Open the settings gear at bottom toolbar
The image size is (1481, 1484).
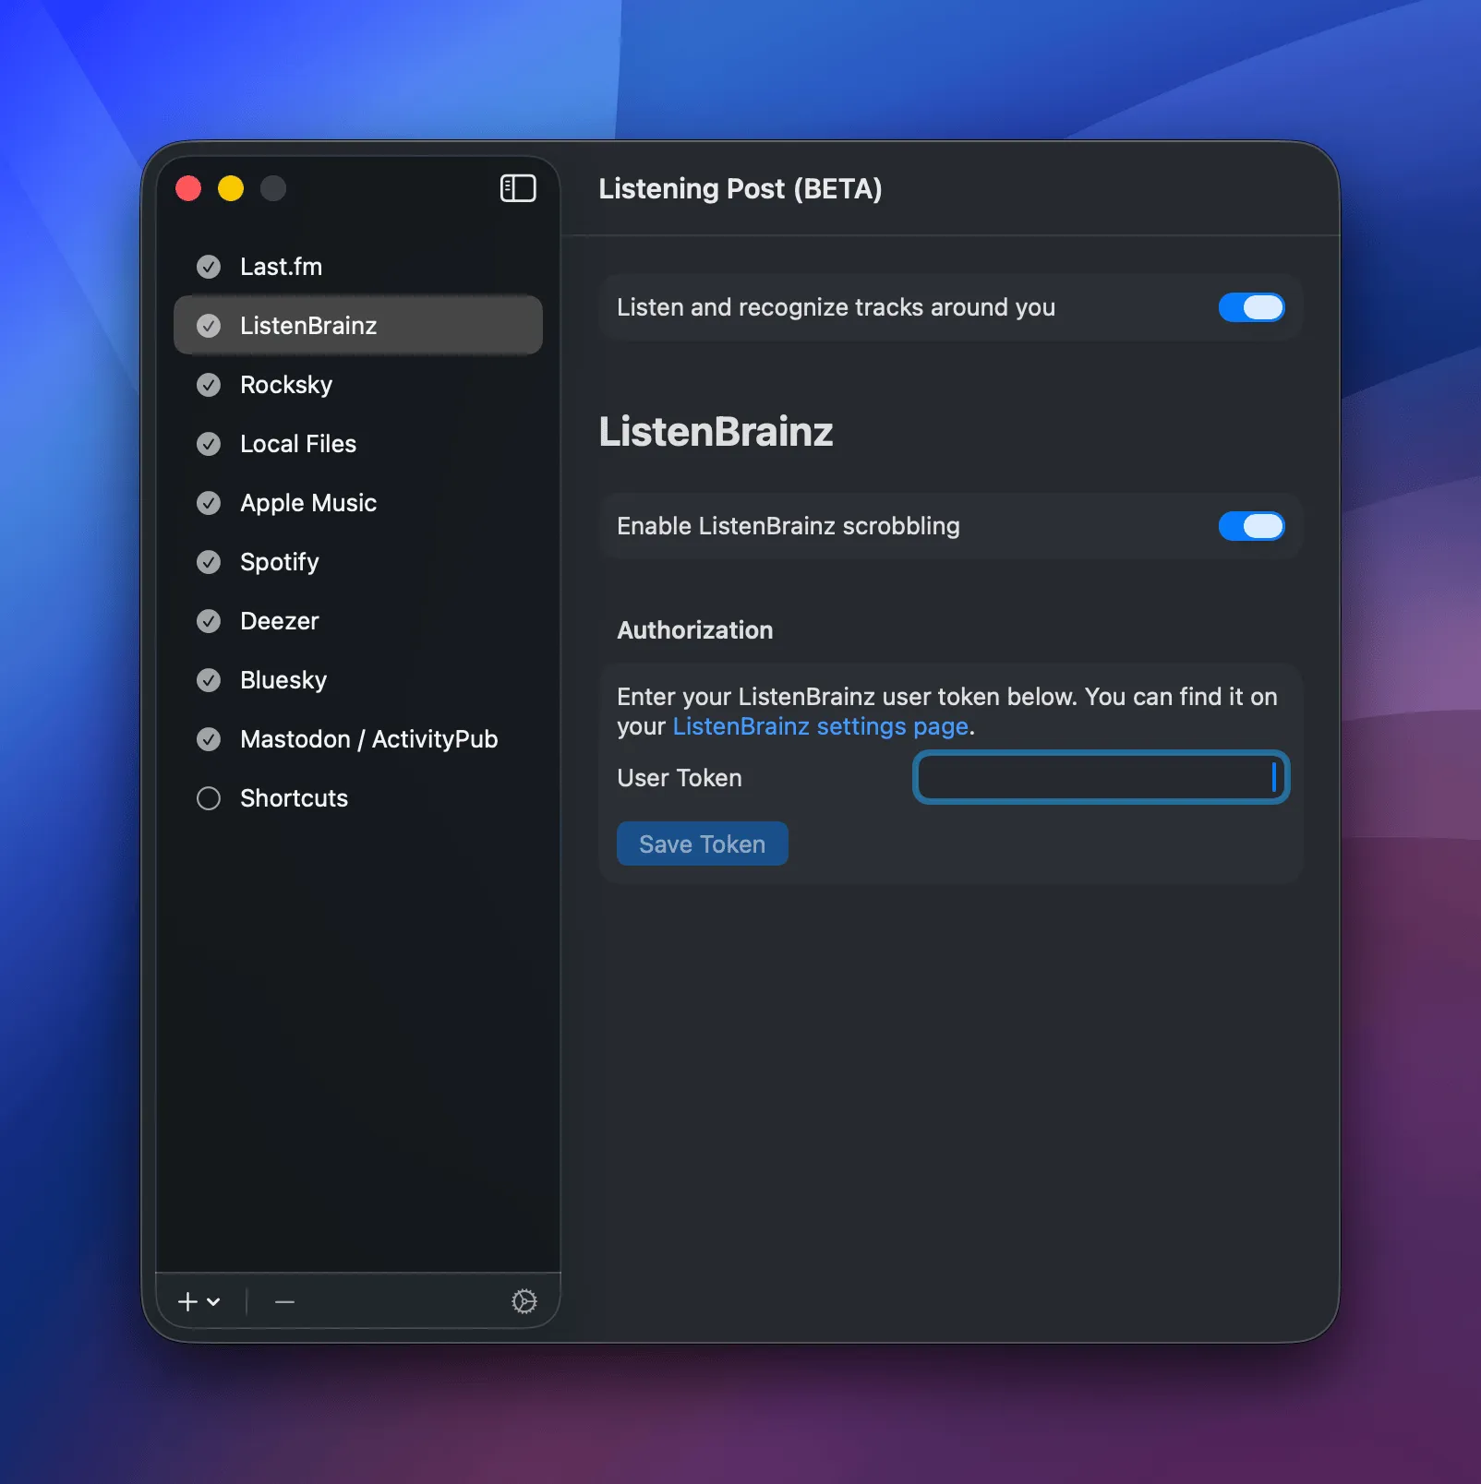[x=524, y=1301]
